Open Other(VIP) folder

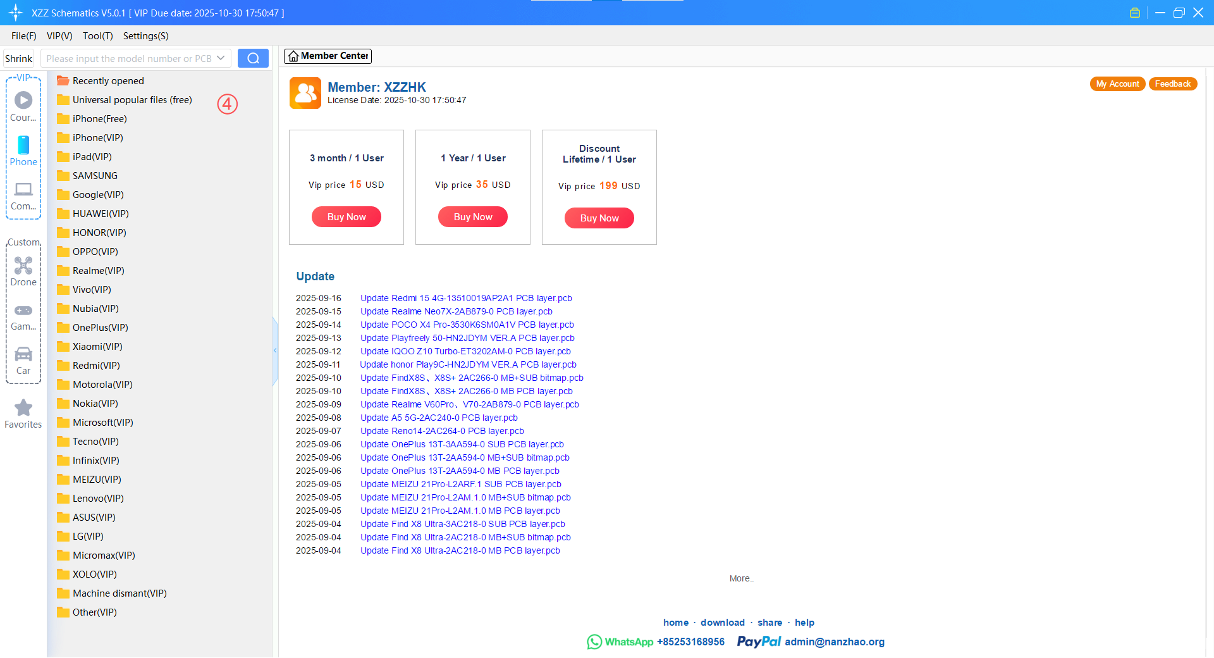click(x=87, y=612)
